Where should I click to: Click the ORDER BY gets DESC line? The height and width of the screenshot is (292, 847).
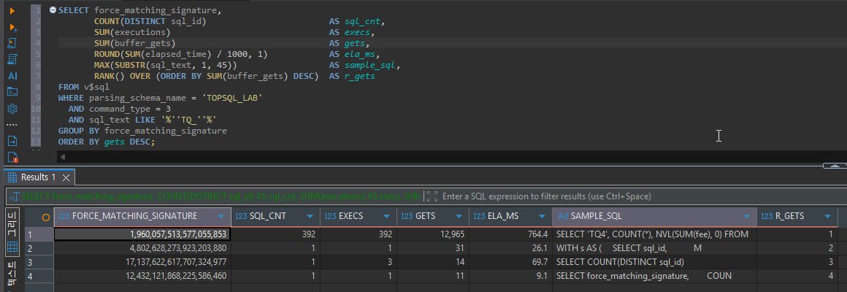[107, 142]
